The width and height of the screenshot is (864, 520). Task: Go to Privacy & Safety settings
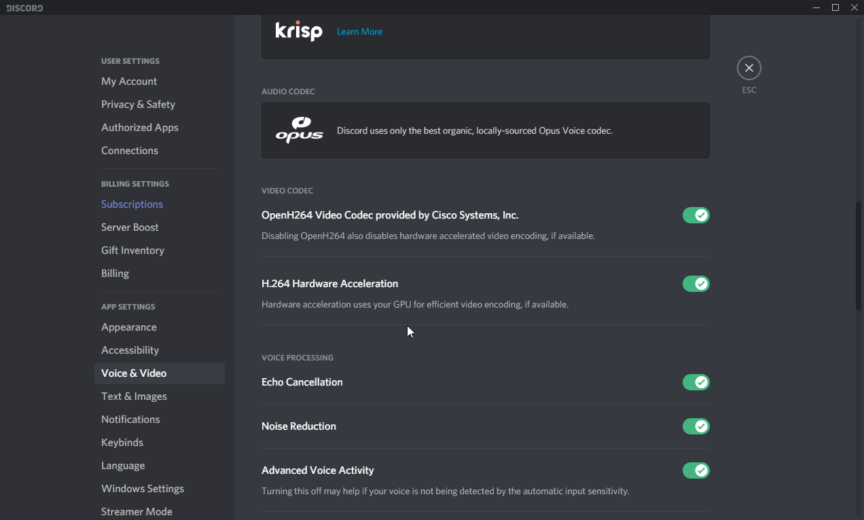pos(138,105)
